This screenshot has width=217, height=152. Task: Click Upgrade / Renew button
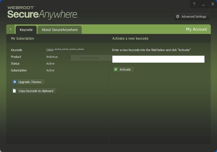pyautogui.click(x=28, y=82)
